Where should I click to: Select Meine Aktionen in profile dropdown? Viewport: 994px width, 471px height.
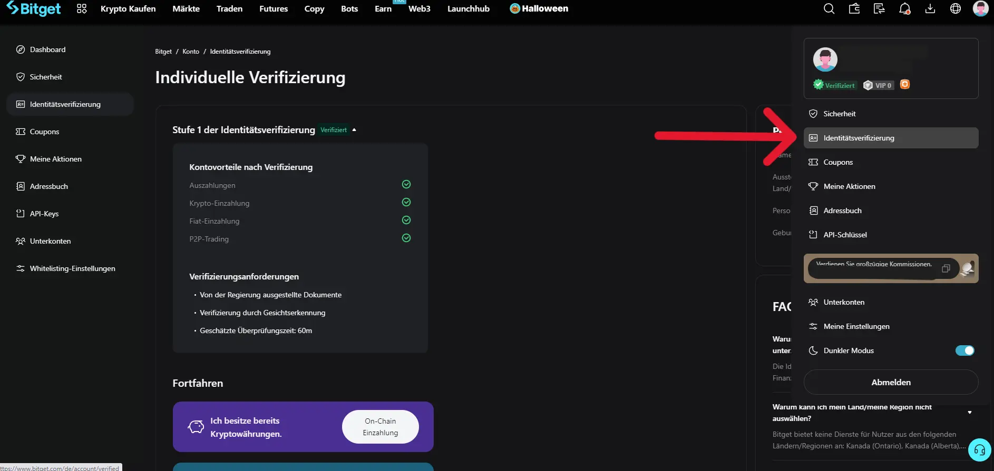tap(891, 186)
